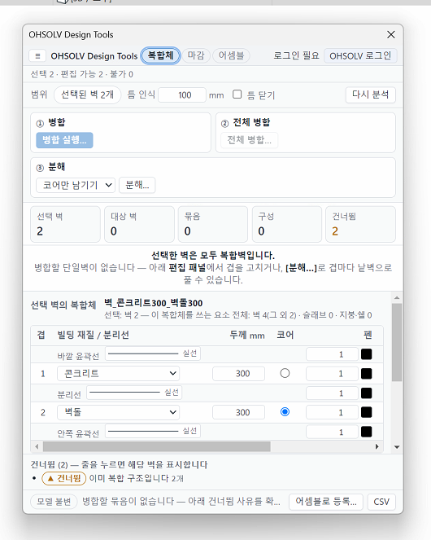Open the hamburger menu icon
Image resolution: width=431 pixels, height=540 pixels.
tap(37, 55)
